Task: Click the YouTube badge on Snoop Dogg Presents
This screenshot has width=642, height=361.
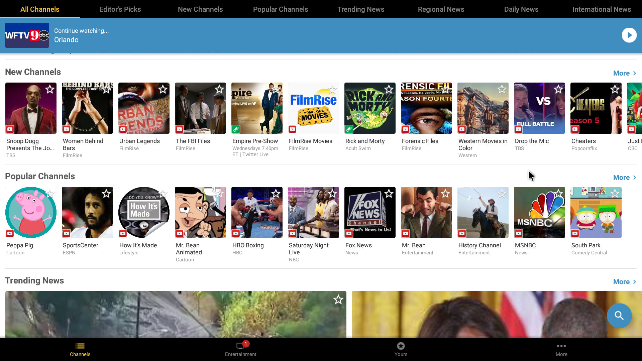Action: tap(10, 129)
